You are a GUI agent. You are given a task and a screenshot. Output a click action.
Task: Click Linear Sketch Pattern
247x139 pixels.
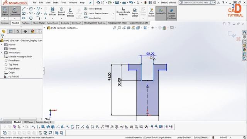click(96, 14)
